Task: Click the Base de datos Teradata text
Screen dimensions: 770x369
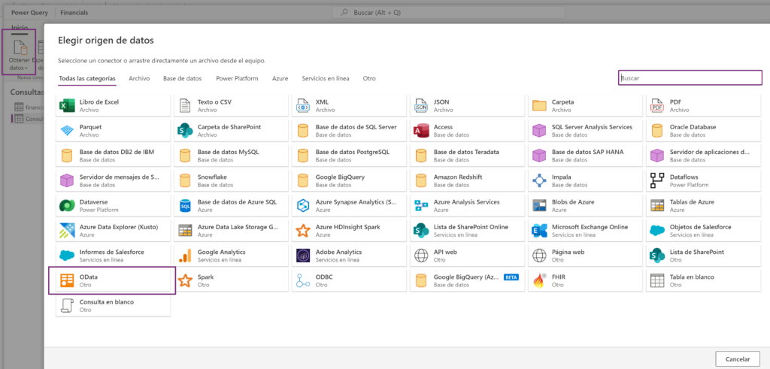Action: (466, 152)
